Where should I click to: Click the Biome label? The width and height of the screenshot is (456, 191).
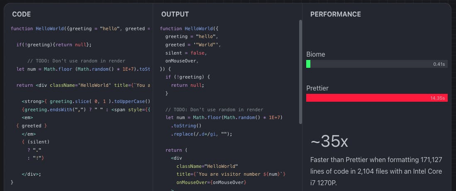(315, 54)
